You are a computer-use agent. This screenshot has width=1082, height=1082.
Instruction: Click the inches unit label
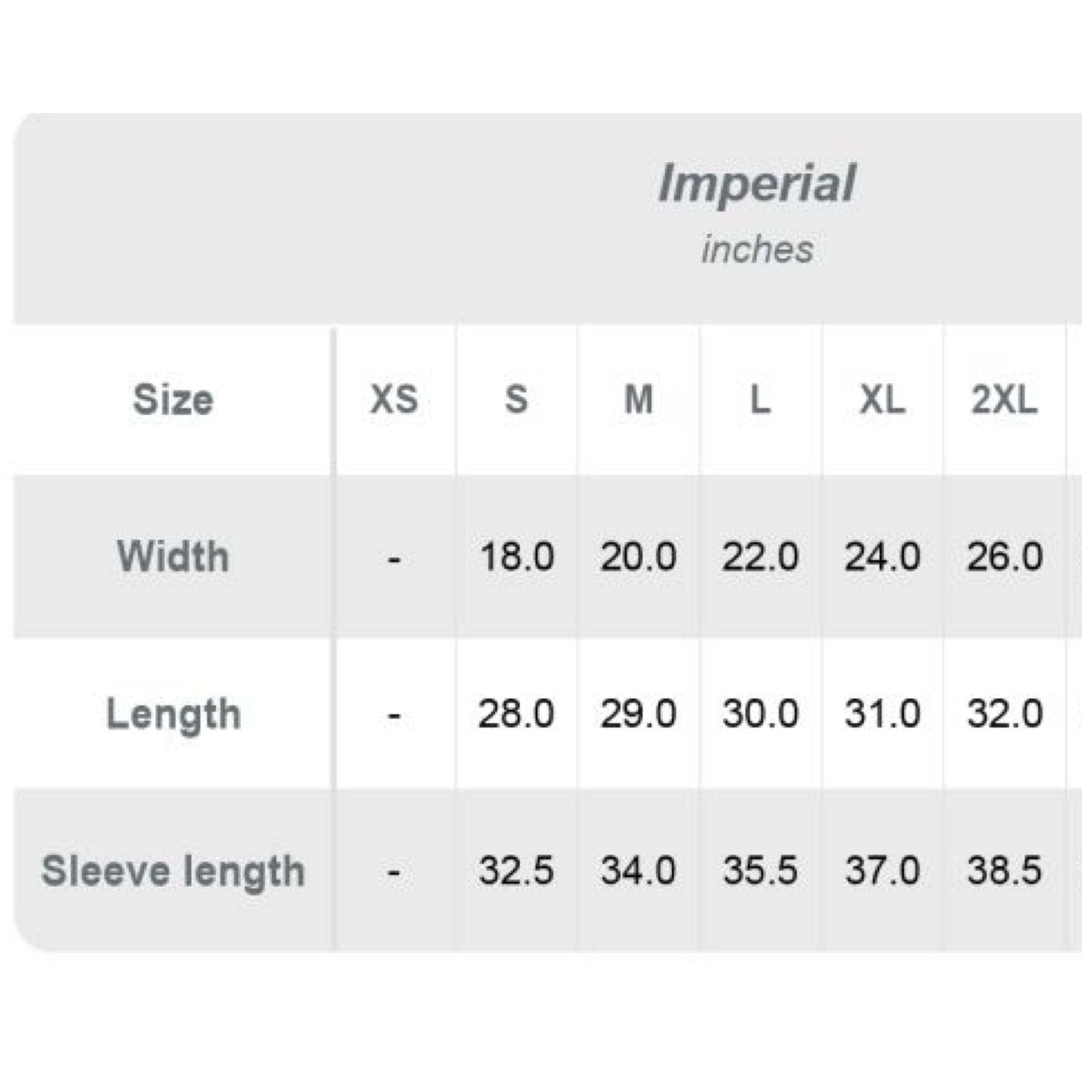(x=757, y=249)
